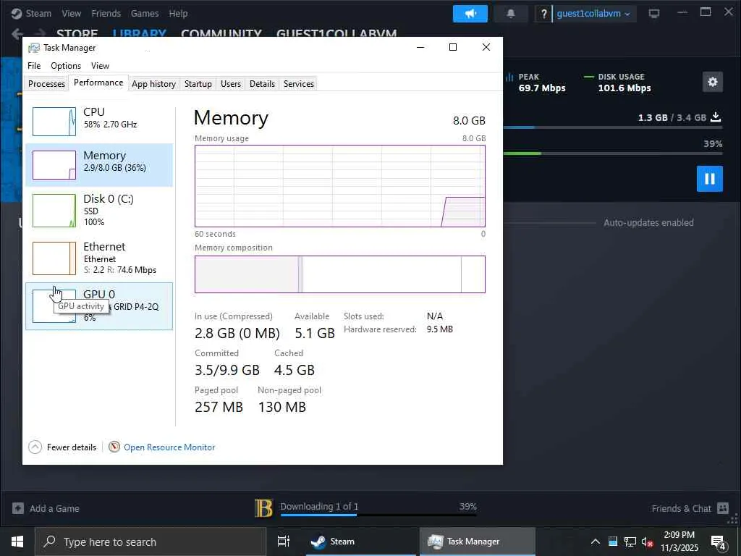Screen dimensions: 741x556
Task: Open Task Manager Options menu
Action: (x=66, y=66)
